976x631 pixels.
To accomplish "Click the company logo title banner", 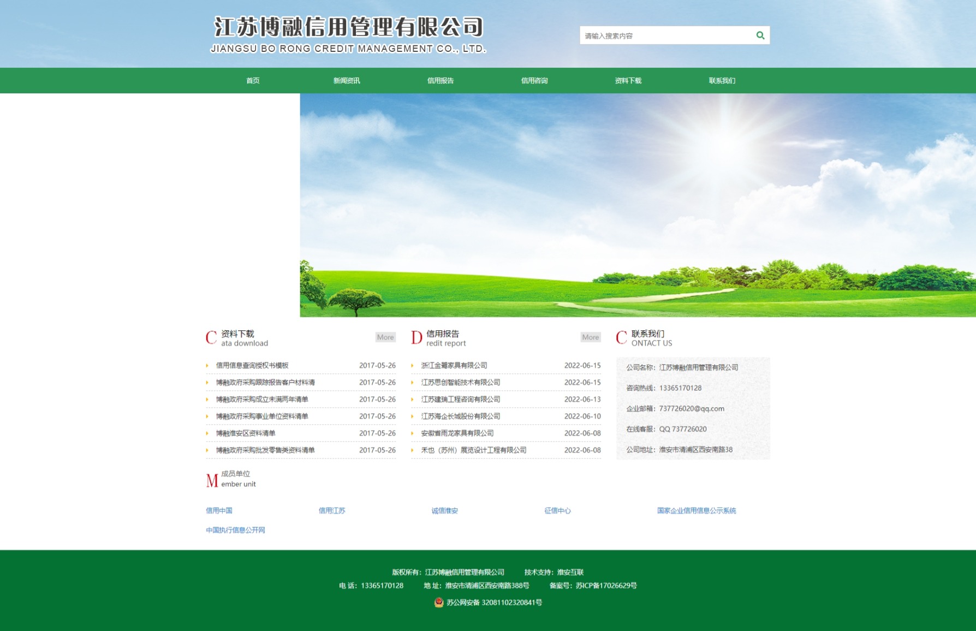I will pyautogui.click(x=348, y=34).
